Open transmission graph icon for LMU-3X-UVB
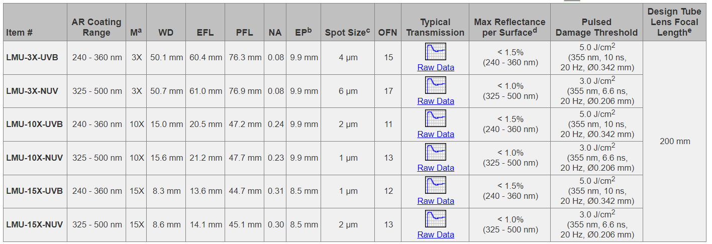 tap(436, 52)
